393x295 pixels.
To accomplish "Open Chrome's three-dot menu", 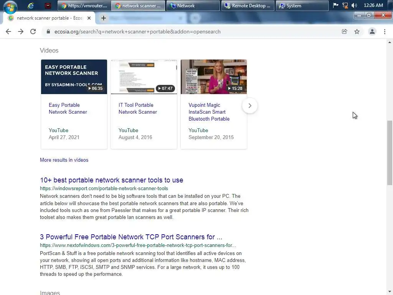I will [x=385, y=31].
